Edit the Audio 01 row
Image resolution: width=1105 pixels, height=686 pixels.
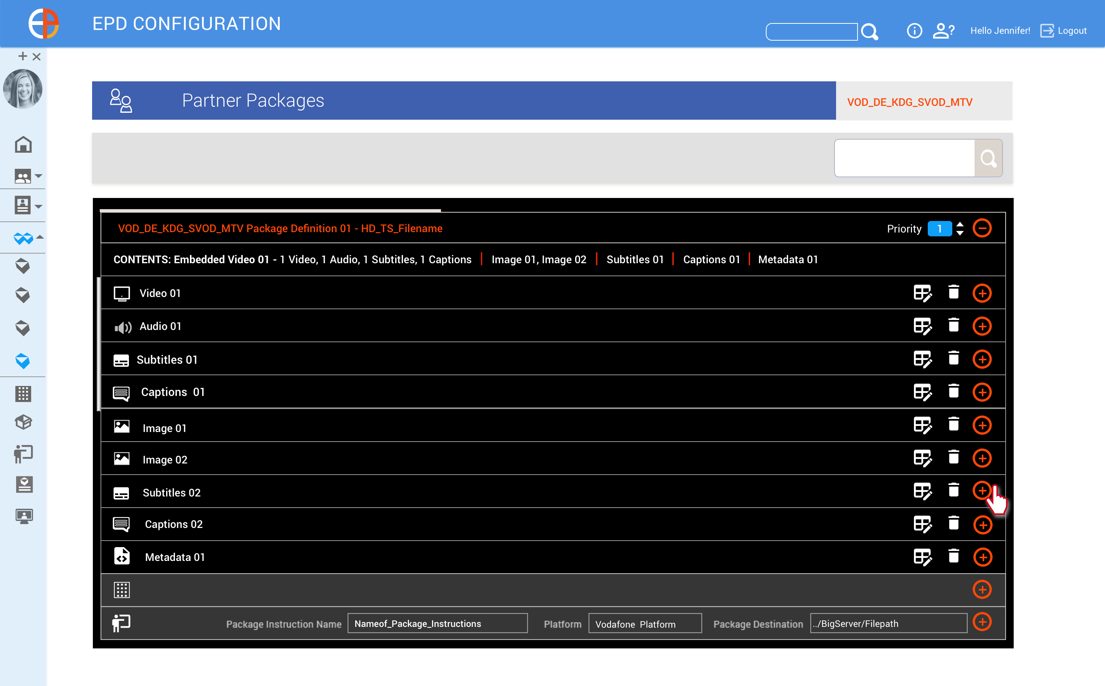[x=923, y=326]
